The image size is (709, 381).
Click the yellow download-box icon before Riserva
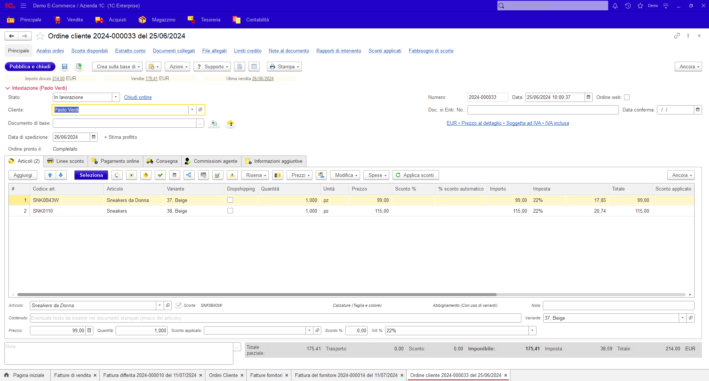232,175
